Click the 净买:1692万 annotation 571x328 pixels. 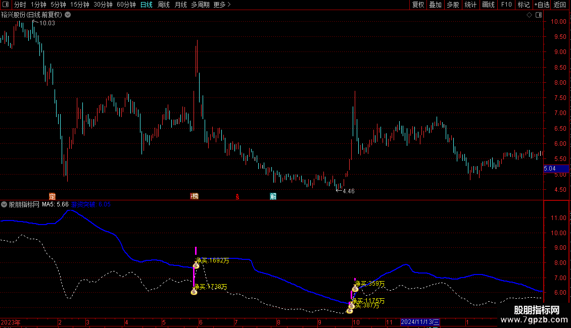click(213, 260)
